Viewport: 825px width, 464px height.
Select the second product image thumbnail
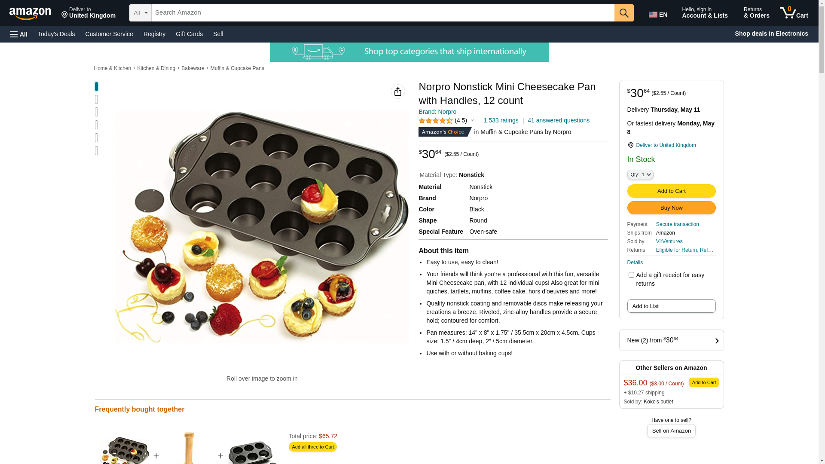[x=96, y=99]
